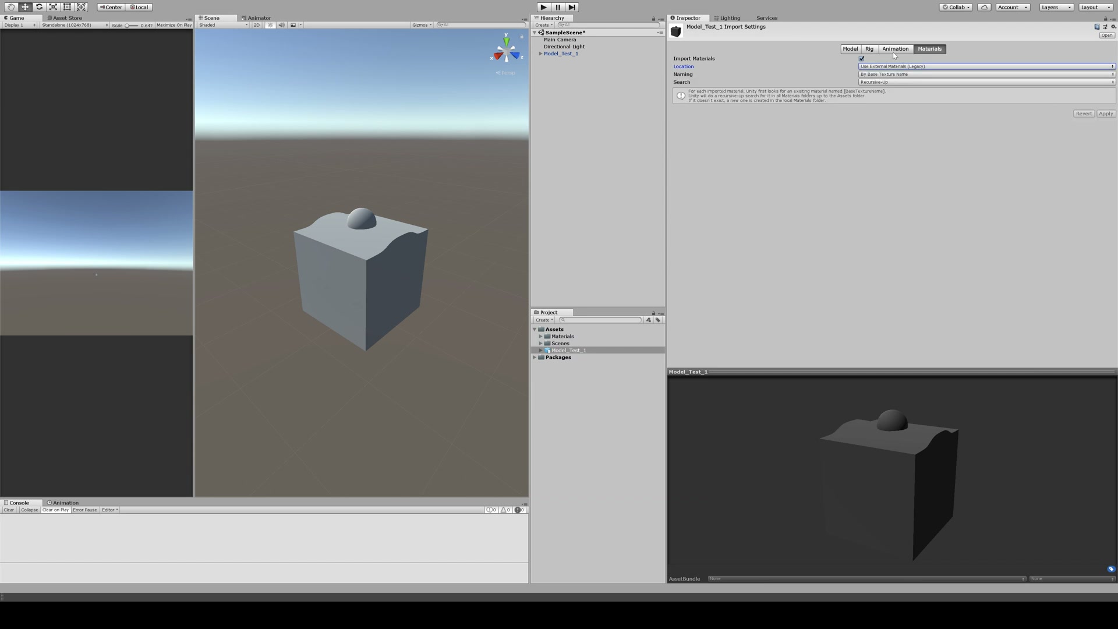The width and height of the screenshot is (1118, 629).
Task: Open the Console info message filter
Action: (x=491, y=510)
